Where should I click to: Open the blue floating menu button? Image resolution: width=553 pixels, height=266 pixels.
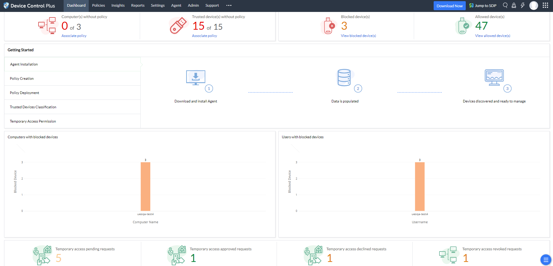point(546,260)
